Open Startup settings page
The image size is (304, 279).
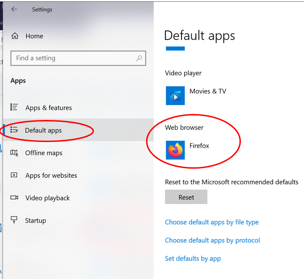(78, 220)
